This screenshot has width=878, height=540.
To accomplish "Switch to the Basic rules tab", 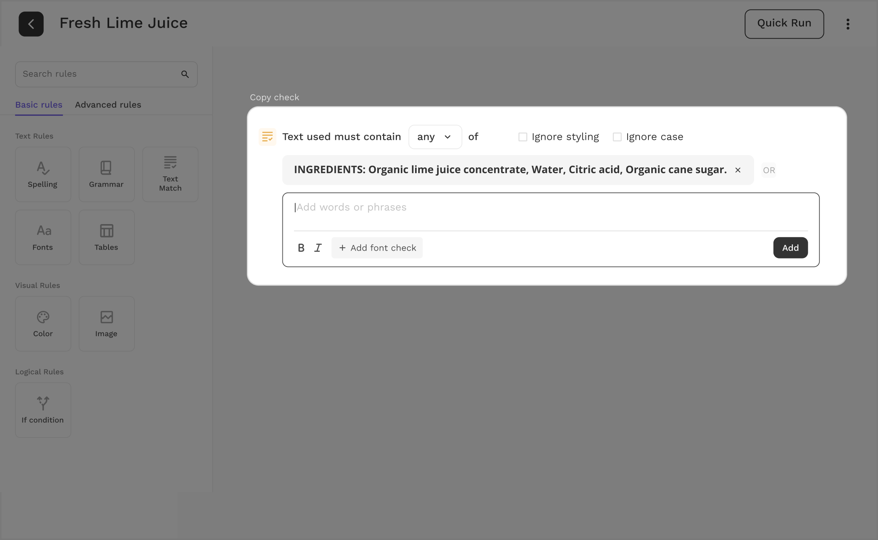I will (x=39, y=105).
